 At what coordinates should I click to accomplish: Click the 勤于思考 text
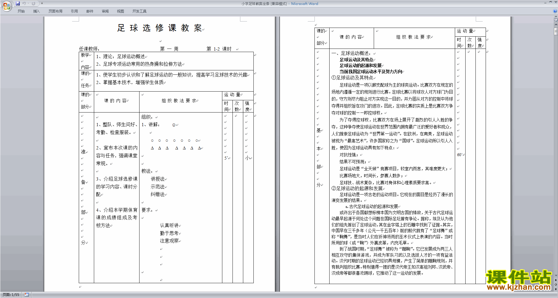point(169,233)
